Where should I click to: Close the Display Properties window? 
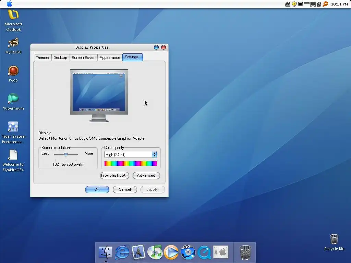(164, 47)
